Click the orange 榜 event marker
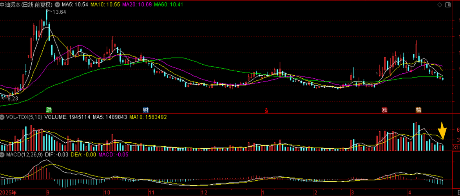The image size is (460, 196). [418, 110]
